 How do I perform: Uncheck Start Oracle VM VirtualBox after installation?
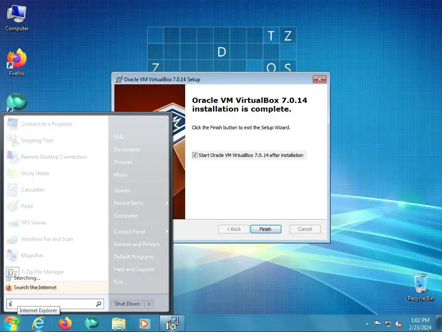(195, 155)
